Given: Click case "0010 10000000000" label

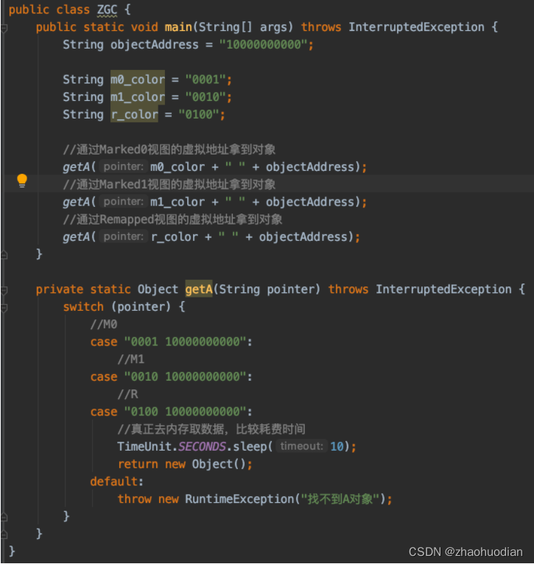Looking at the screenshot, I should click(172, 376).
